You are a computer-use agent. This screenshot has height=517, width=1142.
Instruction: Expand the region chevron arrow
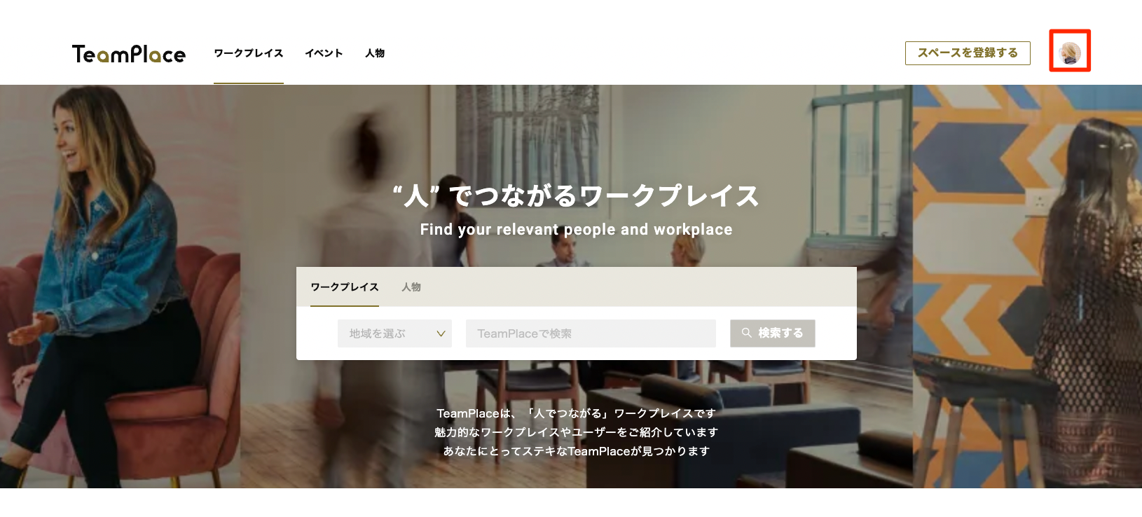point(441,333)
